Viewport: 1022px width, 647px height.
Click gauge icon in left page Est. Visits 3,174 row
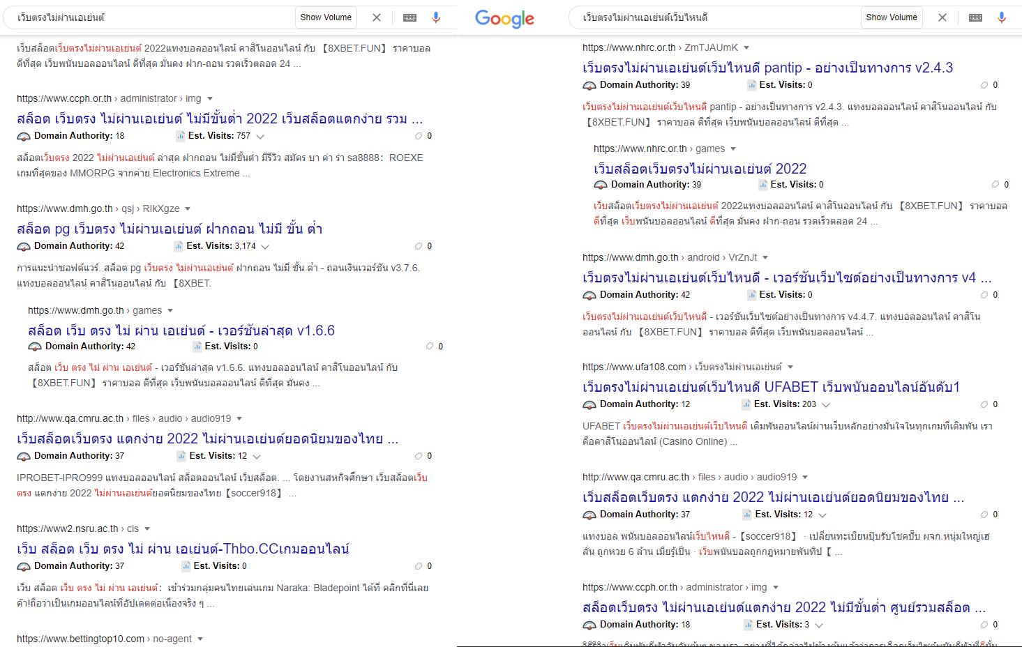(x=24, y=247)
